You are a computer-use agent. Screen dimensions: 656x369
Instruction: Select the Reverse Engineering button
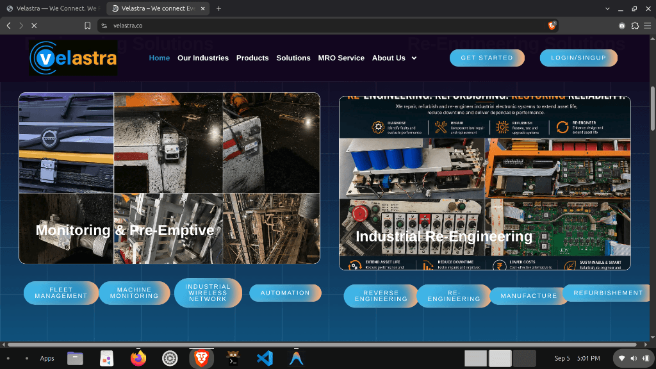coord(381,296)
